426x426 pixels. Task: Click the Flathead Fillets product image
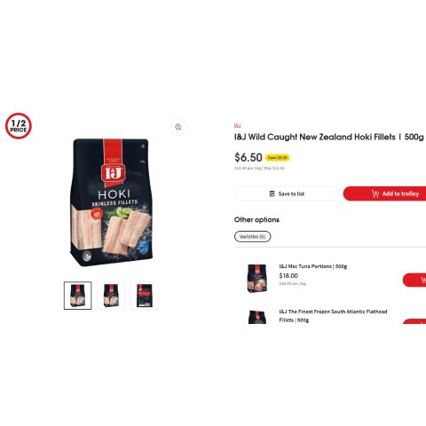tap(257, 317)
